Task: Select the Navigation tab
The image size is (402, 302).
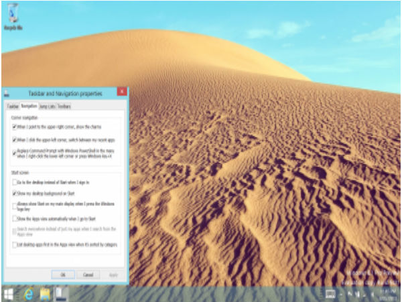Action: [x=29, y=106]
